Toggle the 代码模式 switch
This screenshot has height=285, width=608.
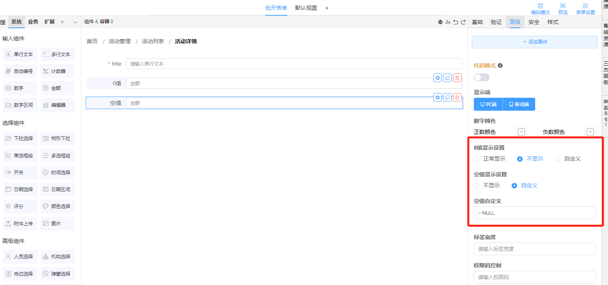(482, 77)
